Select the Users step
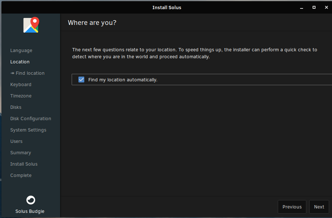The height and width of the screenshot is (218, 332). pos(16,141)
